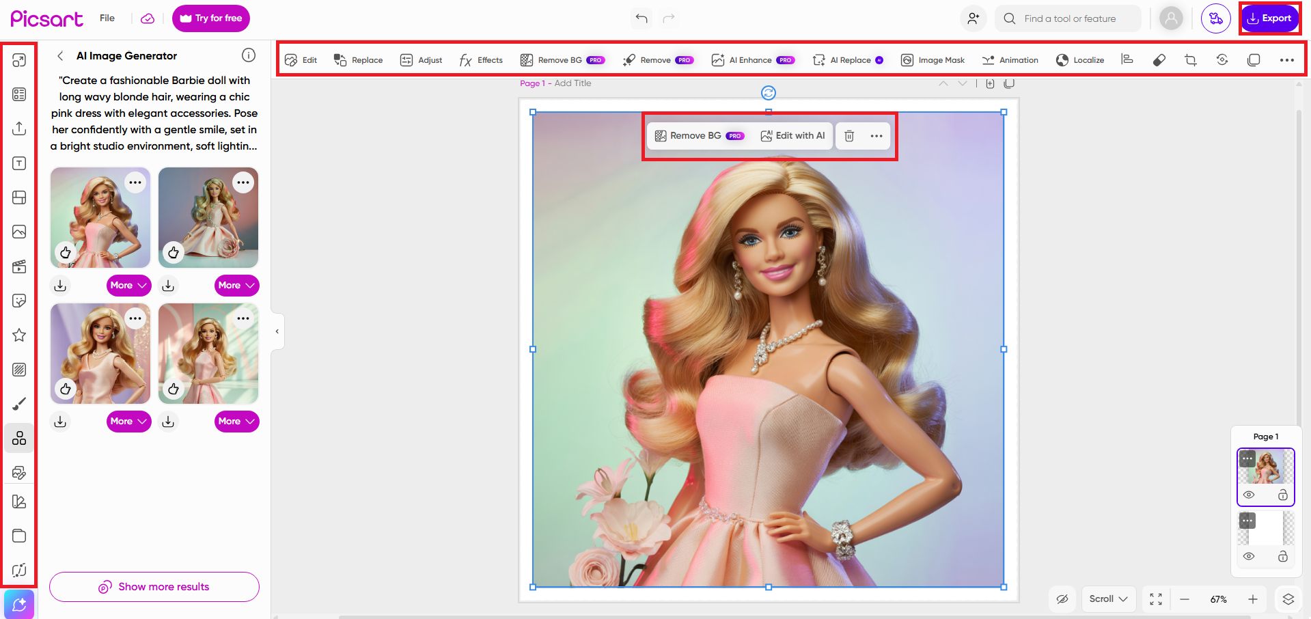
Task: Lock the Page 1 layer
Action: tap(1284, 495)
